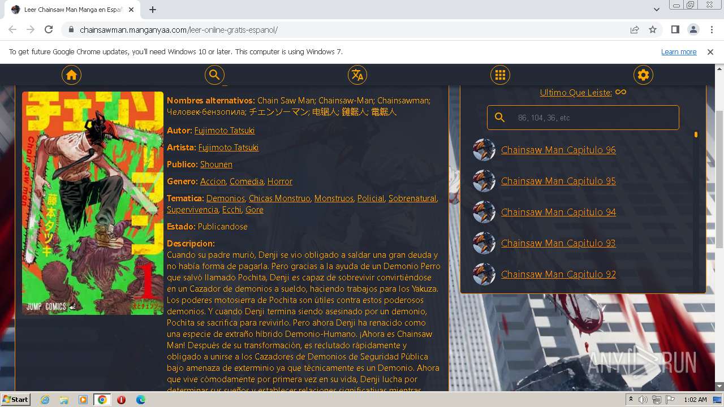This screenshot has height=407, width=724.
Task: Go back with the browser back arrow
Action: (12, 29)
